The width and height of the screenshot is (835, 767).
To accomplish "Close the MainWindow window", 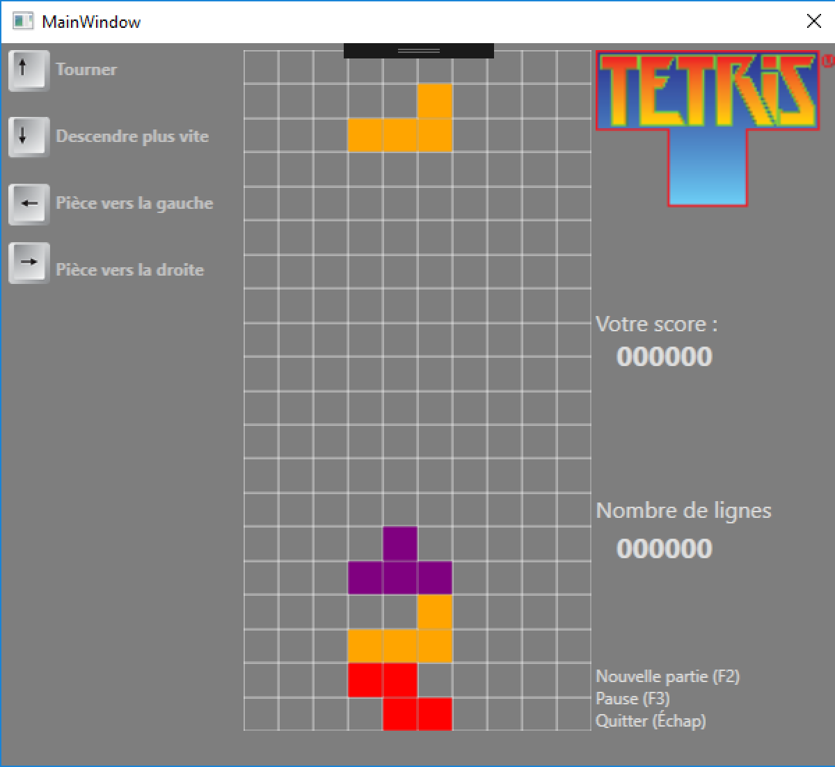I will click(x=813, y=22).
